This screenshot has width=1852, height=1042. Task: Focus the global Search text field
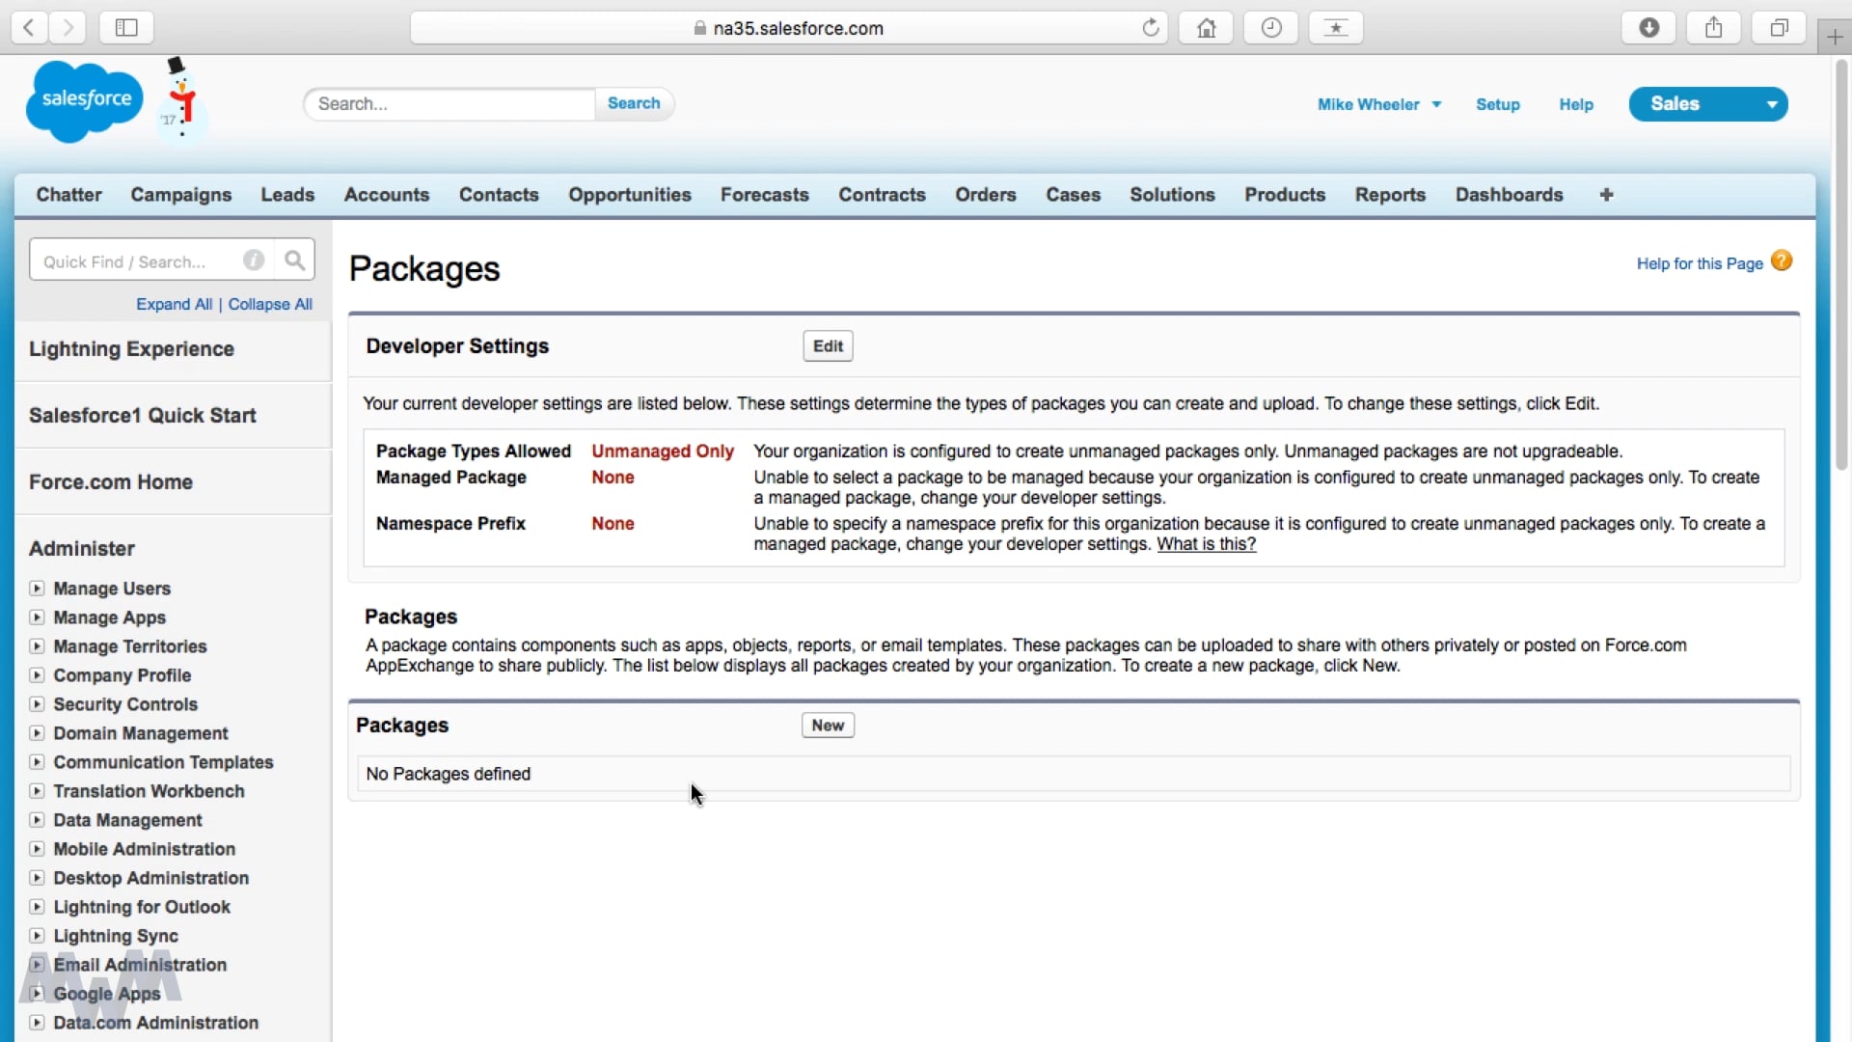click(449, 104)
